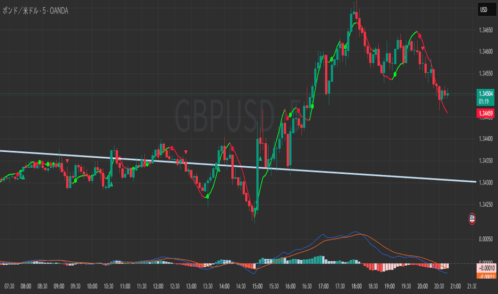Click the red sell triangle marker near 20:00
The width and height of the screenshot is (498, 294).
[x=423, y=48]
